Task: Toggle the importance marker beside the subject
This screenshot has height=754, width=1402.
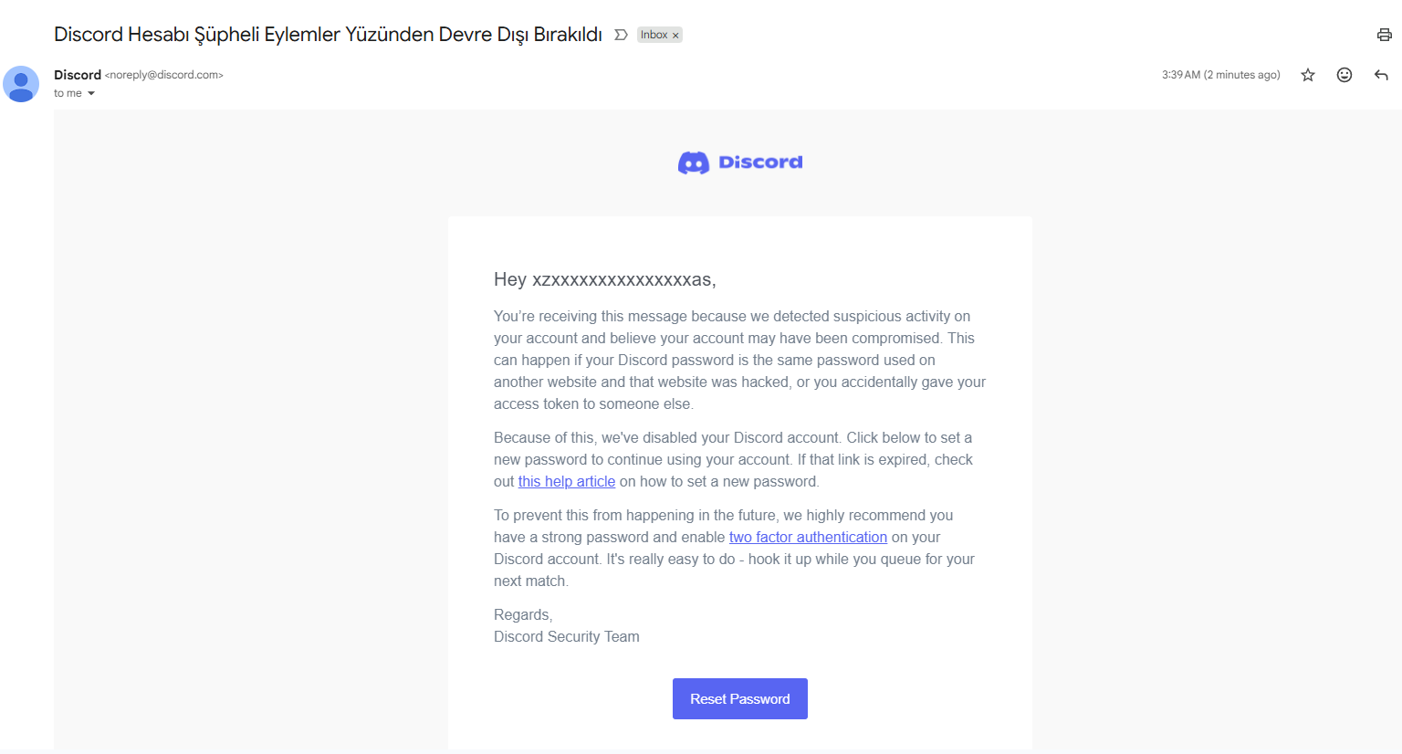Action: click(621, 35)
